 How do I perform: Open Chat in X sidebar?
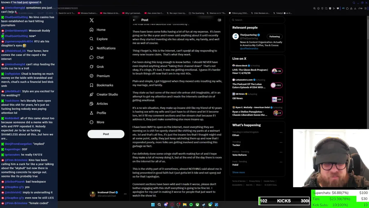click(97, 57)
